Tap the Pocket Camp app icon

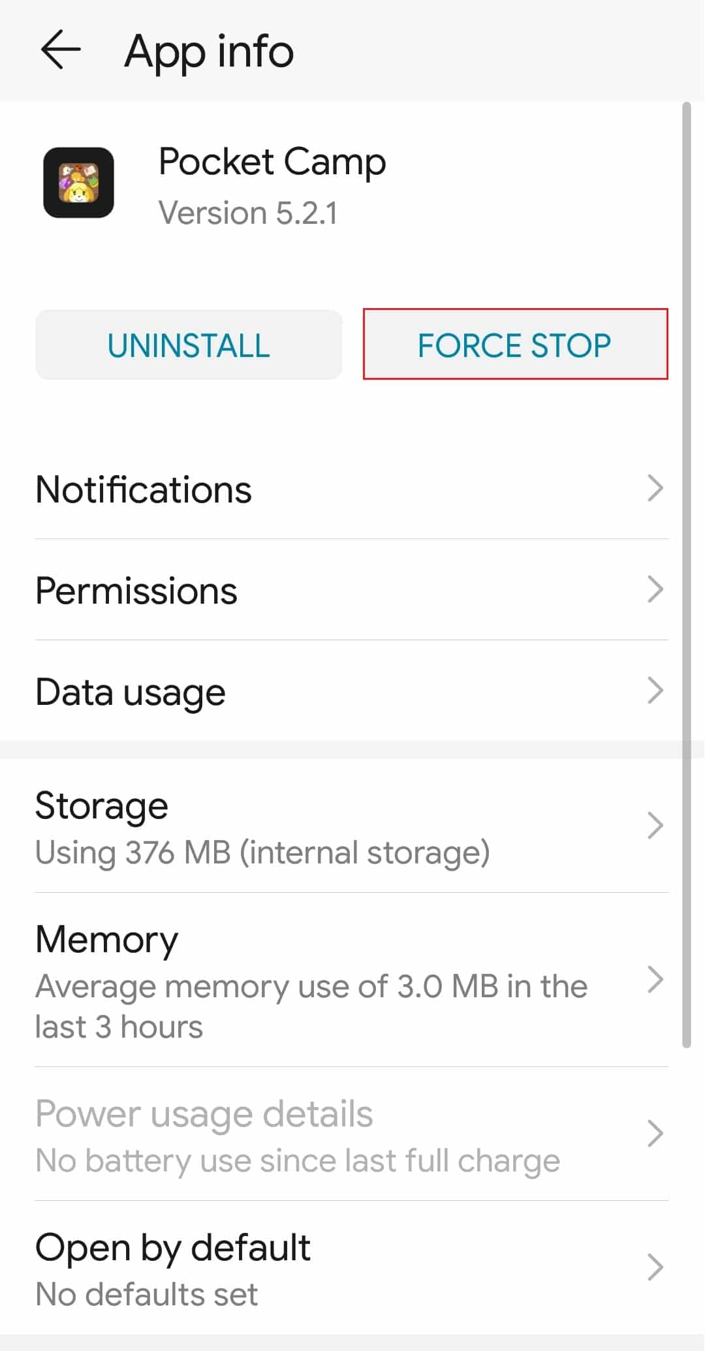(78, 183)
